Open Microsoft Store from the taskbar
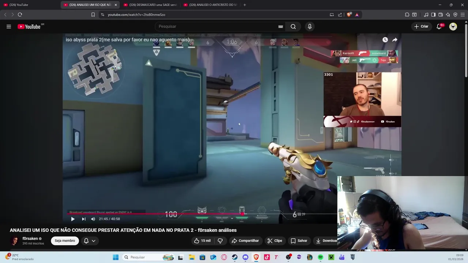The height and width of the screenshot is (263, 468). coord(202,257)
